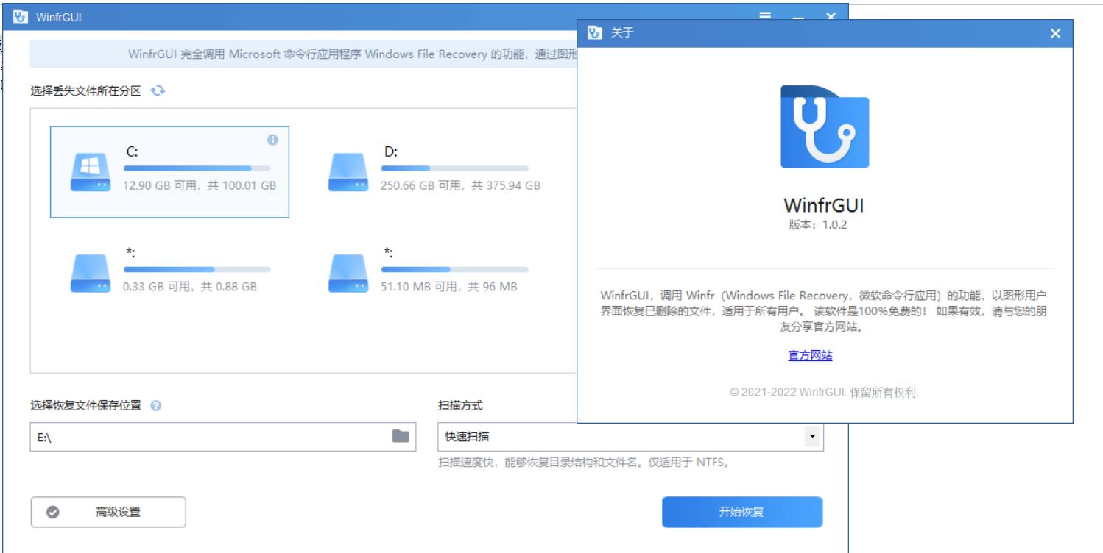Click the top info banner text in main window
Viewport: 1103px width, 553px height.
(x=352, y=54)
